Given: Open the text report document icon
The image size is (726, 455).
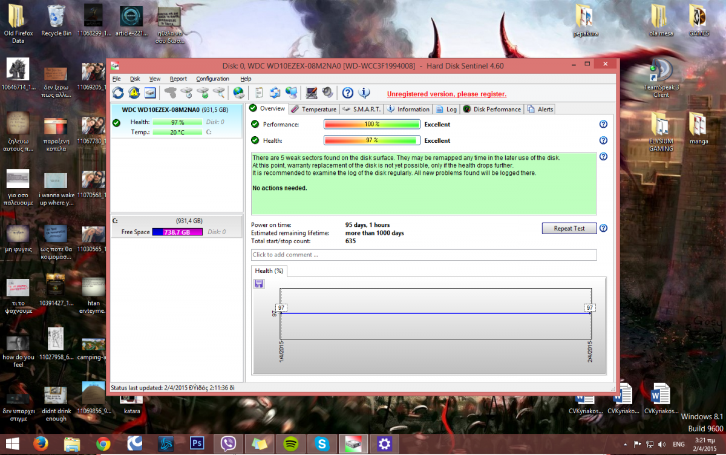Looking at the screenshot, I should tap(259, 93).
